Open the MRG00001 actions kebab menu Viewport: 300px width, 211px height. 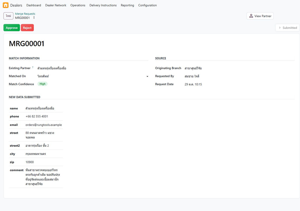pos(34,18)
